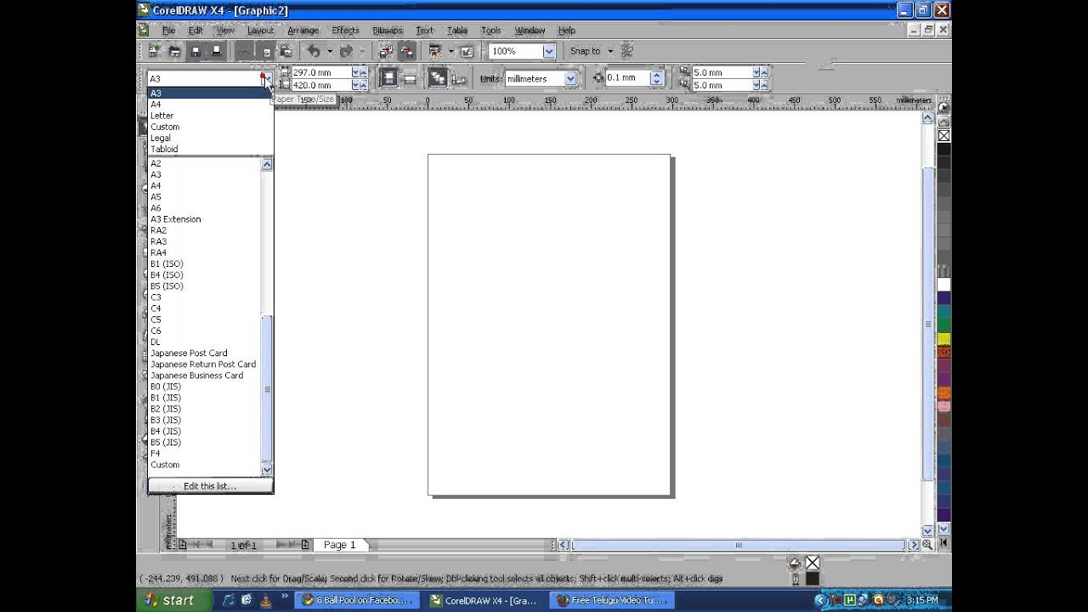
Task: Open the Table menu
Action: (457, 30)
